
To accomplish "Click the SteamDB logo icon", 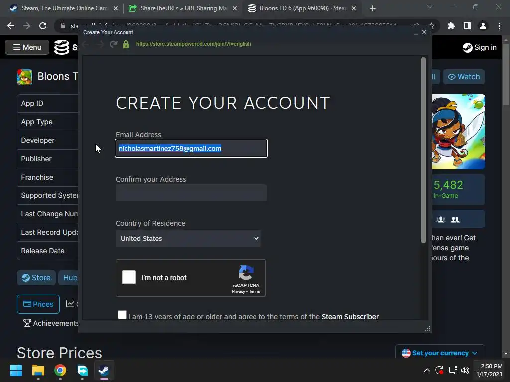I will tap(61, 47).
